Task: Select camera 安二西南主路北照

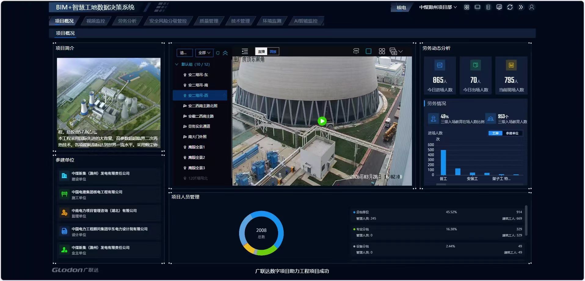Action: (202, 106)
